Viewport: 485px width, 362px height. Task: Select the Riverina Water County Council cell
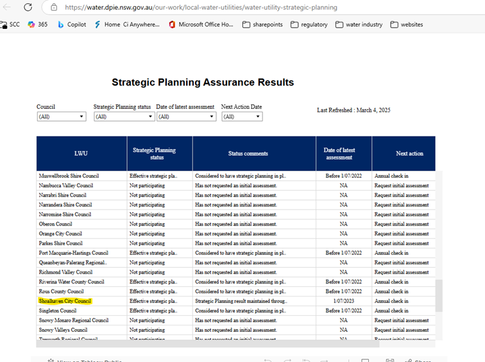[81, 282]
